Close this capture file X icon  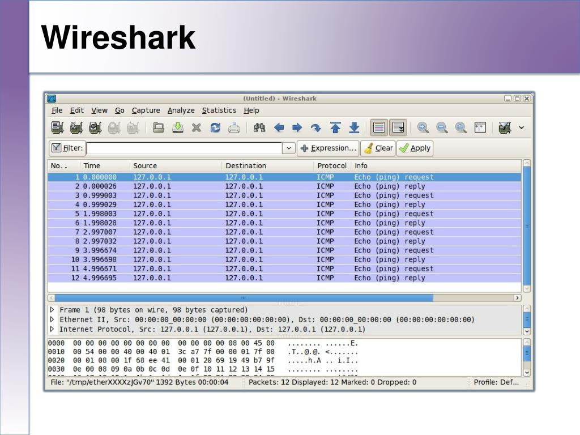(x=197, y=127)
